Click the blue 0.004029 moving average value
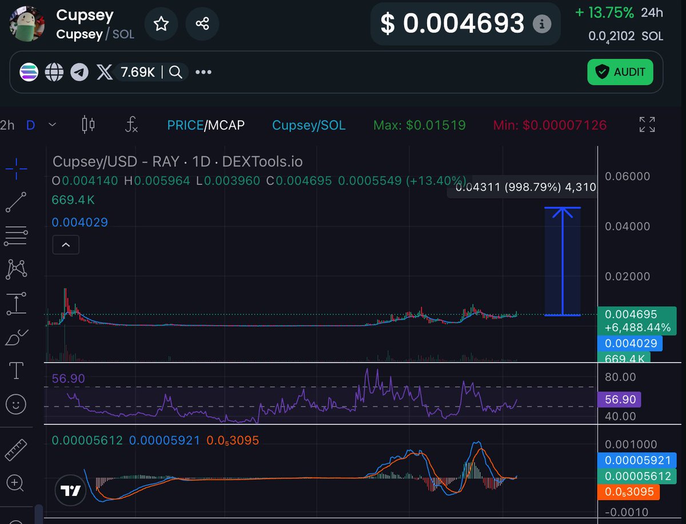686x524 pixels. [79, 222]
